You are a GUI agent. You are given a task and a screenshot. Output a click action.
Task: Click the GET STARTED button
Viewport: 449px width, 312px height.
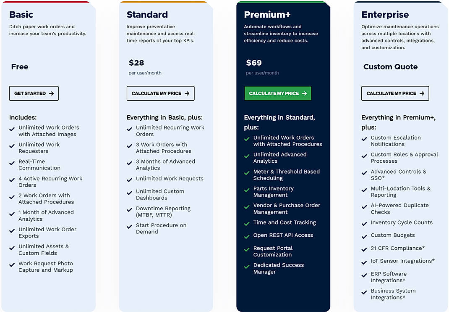coord(34,93)
